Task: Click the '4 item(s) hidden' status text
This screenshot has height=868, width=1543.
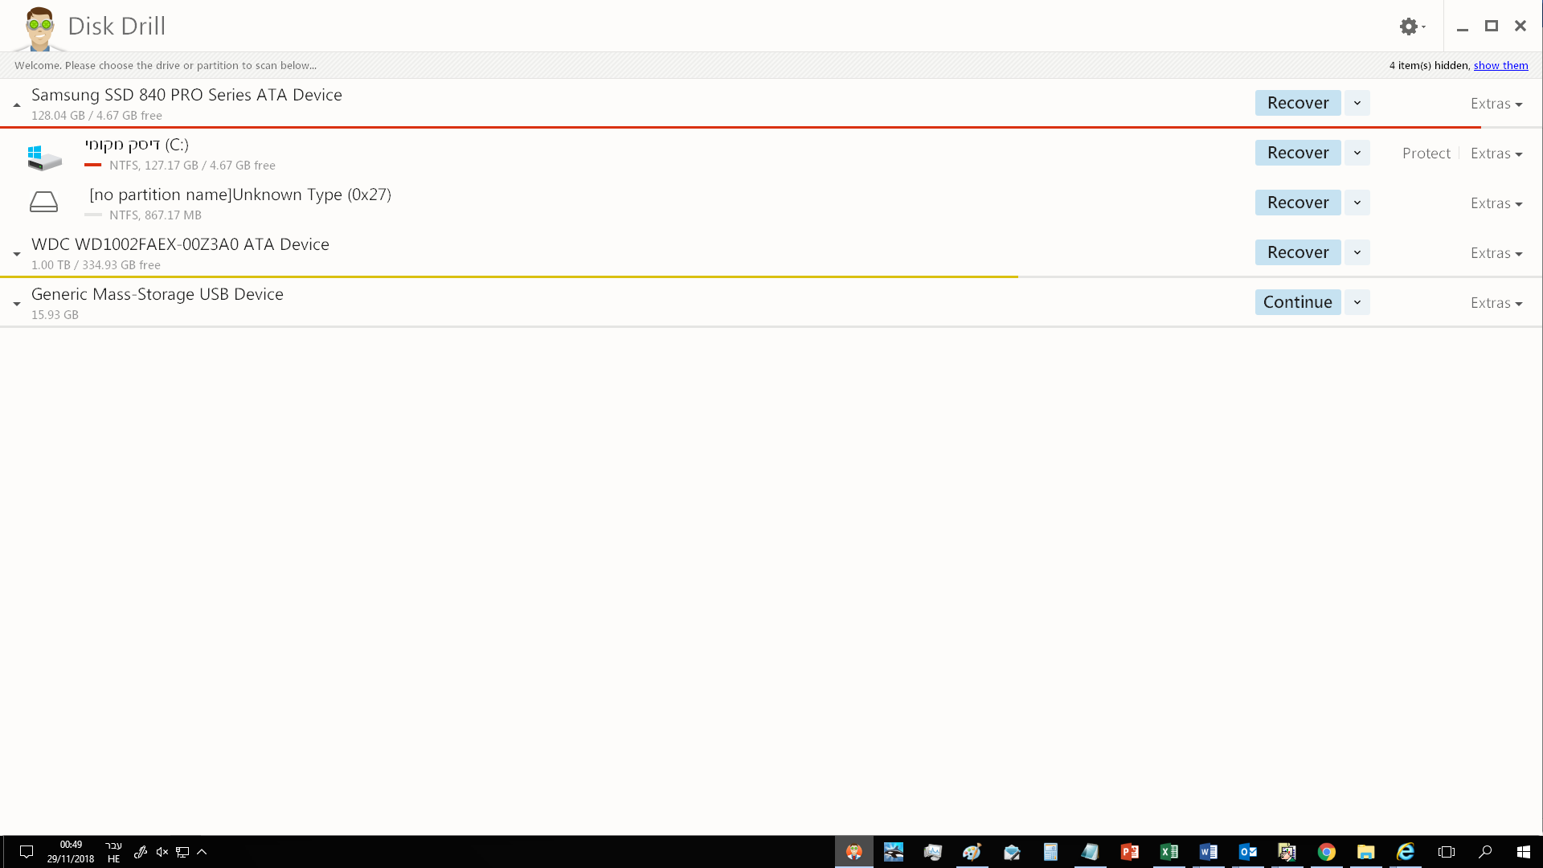Action: [x=1429, y=66]
